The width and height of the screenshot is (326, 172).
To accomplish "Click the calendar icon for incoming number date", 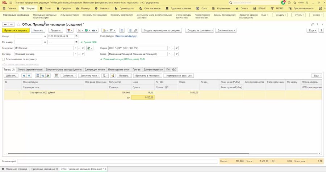I will tap(76, 42).
